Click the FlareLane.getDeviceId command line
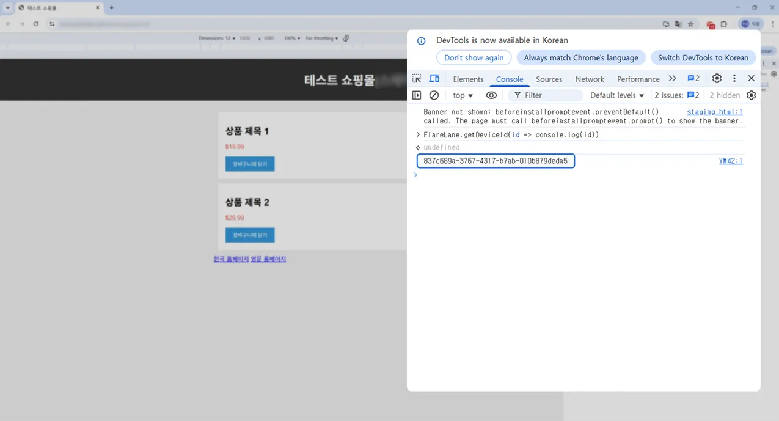 [511, 134]
